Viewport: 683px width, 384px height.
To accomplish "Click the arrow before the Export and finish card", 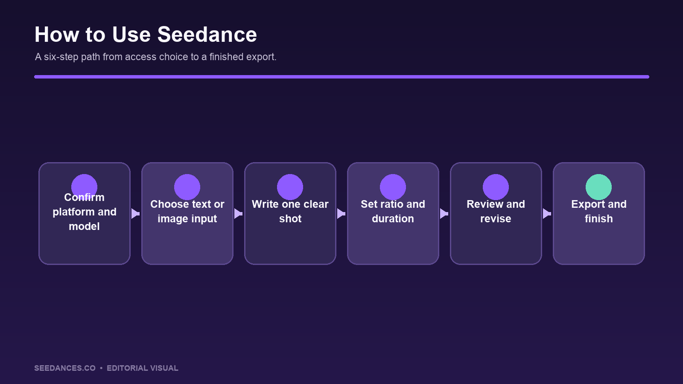I will coord(547,213).
